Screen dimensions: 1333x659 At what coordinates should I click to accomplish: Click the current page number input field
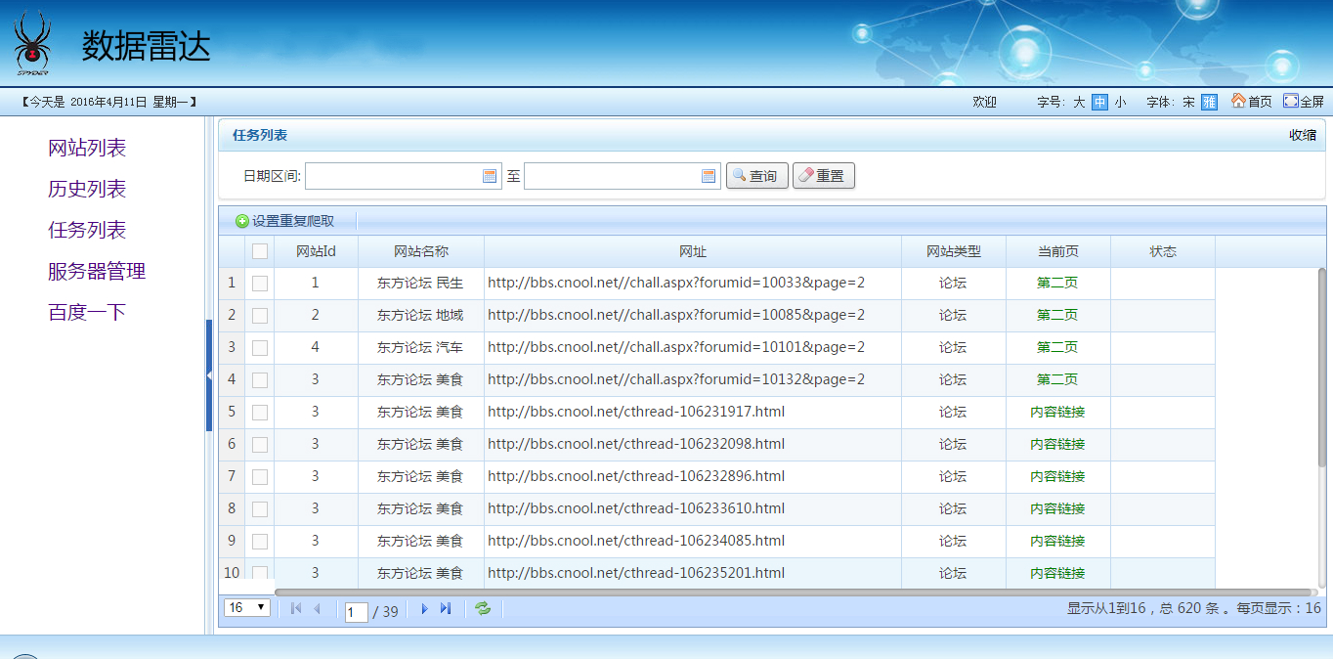[357, 612]
